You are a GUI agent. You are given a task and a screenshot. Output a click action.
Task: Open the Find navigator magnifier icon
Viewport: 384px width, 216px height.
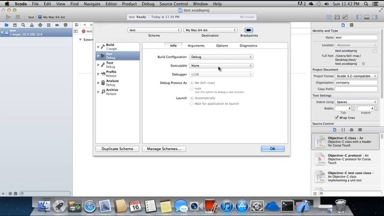(23, 25)
